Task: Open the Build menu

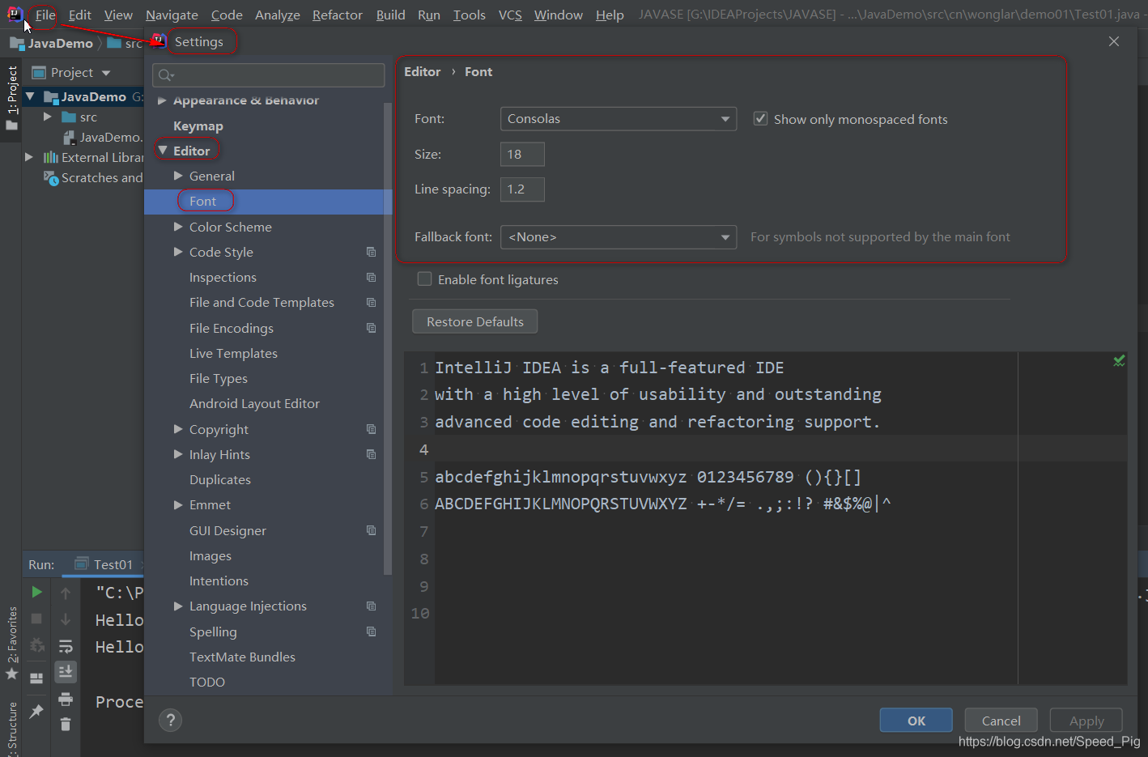Action: point(391,15)
